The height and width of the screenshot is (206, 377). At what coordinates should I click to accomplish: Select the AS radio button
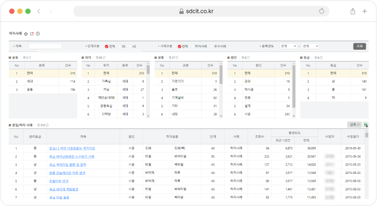pyautogui.click(x=130, y=47)
